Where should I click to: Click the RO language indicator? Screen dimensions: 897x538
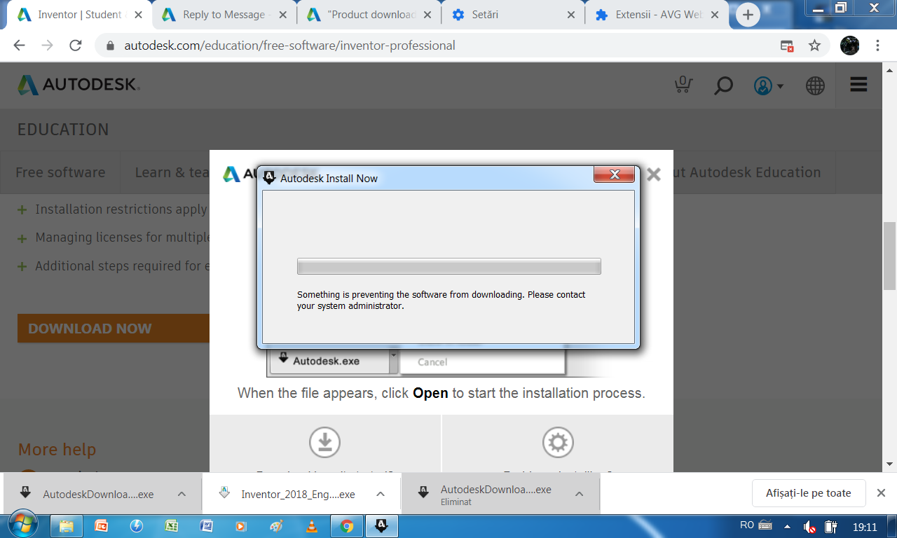coord(747,525)
